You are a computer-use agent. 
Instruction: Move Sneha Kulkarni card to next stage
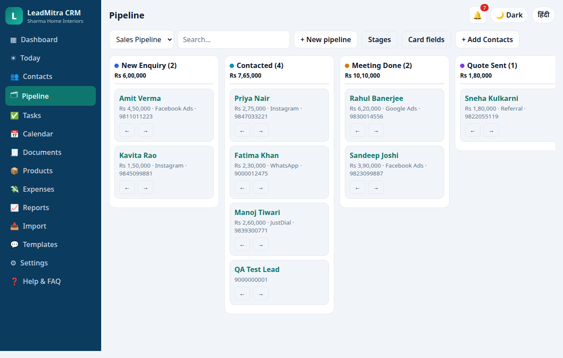491,130
